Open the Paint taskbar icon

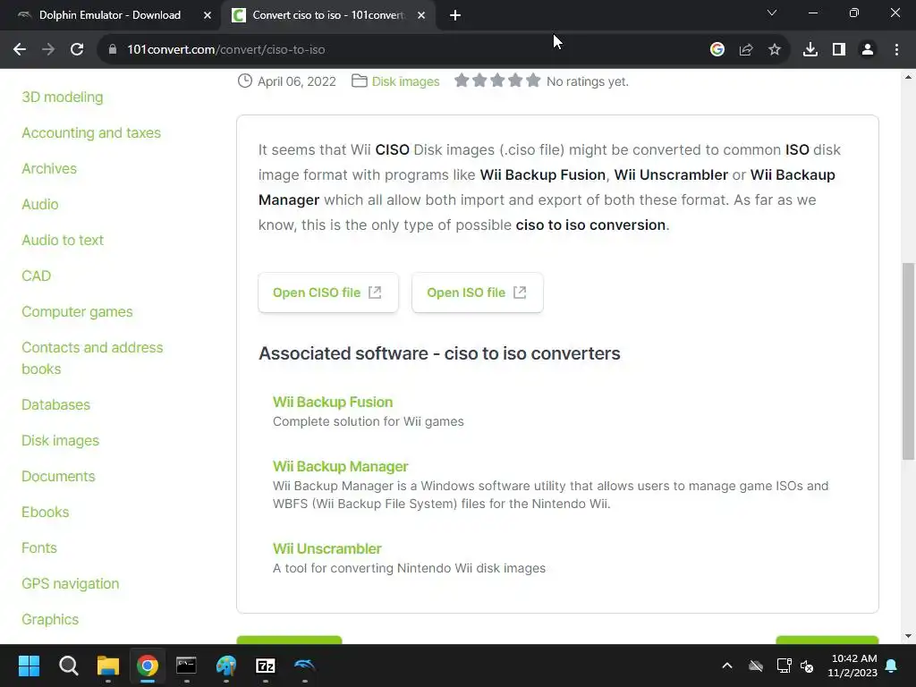[x=226, y=666]
